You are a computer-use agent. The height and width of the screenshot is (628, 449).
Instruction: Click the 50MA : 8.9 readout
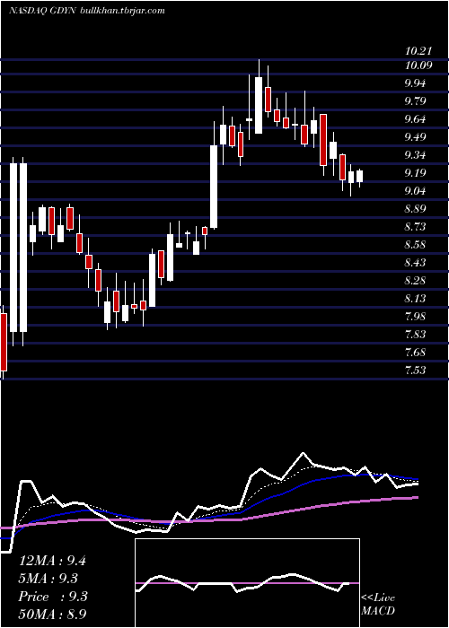coord(52,615)
